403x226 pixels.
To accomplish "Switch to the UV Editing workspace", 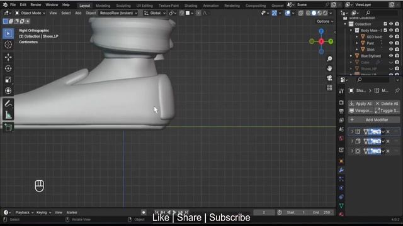I will point(144,6).
